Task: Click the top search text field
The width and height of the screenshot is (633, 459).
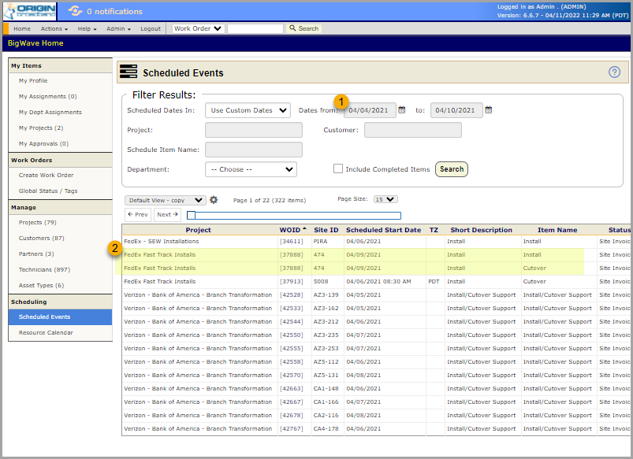Action: click(255, 28)
